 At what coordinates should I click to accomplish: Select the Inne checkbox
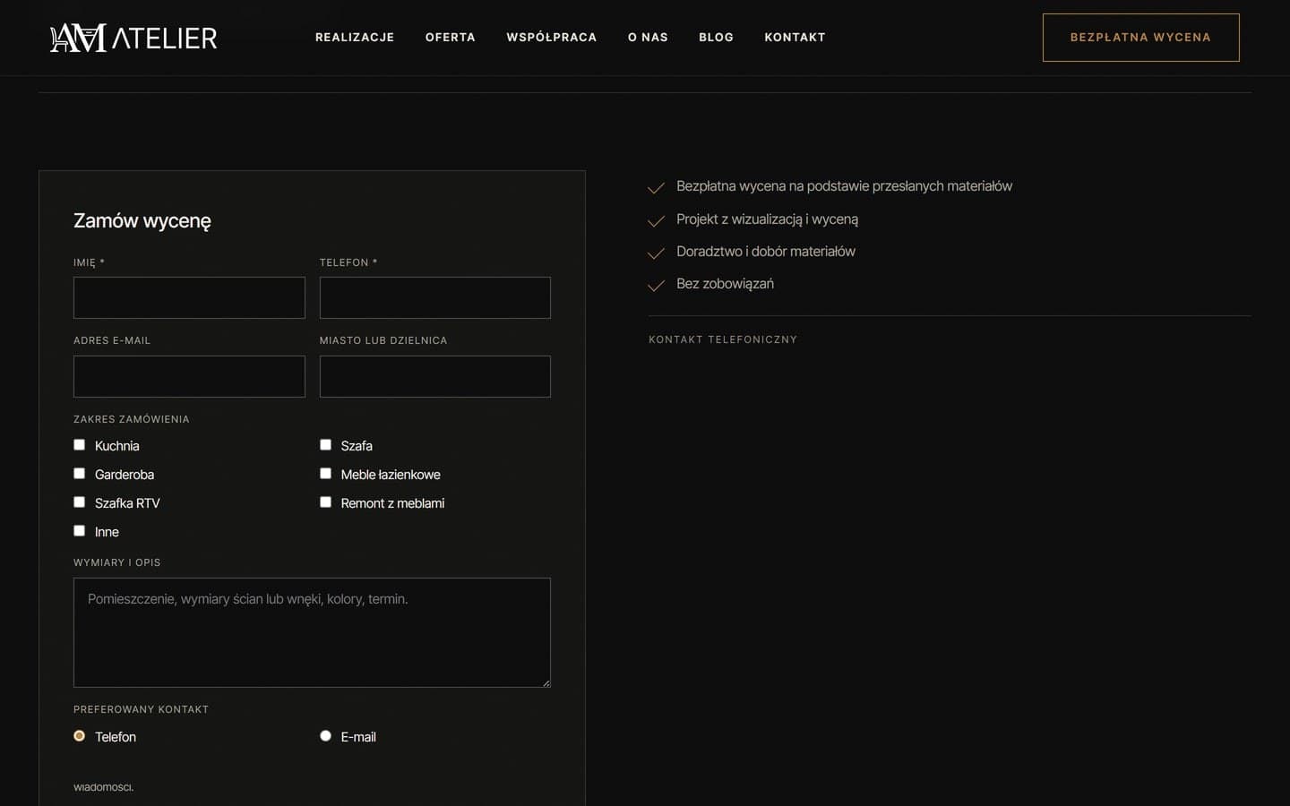79,531
